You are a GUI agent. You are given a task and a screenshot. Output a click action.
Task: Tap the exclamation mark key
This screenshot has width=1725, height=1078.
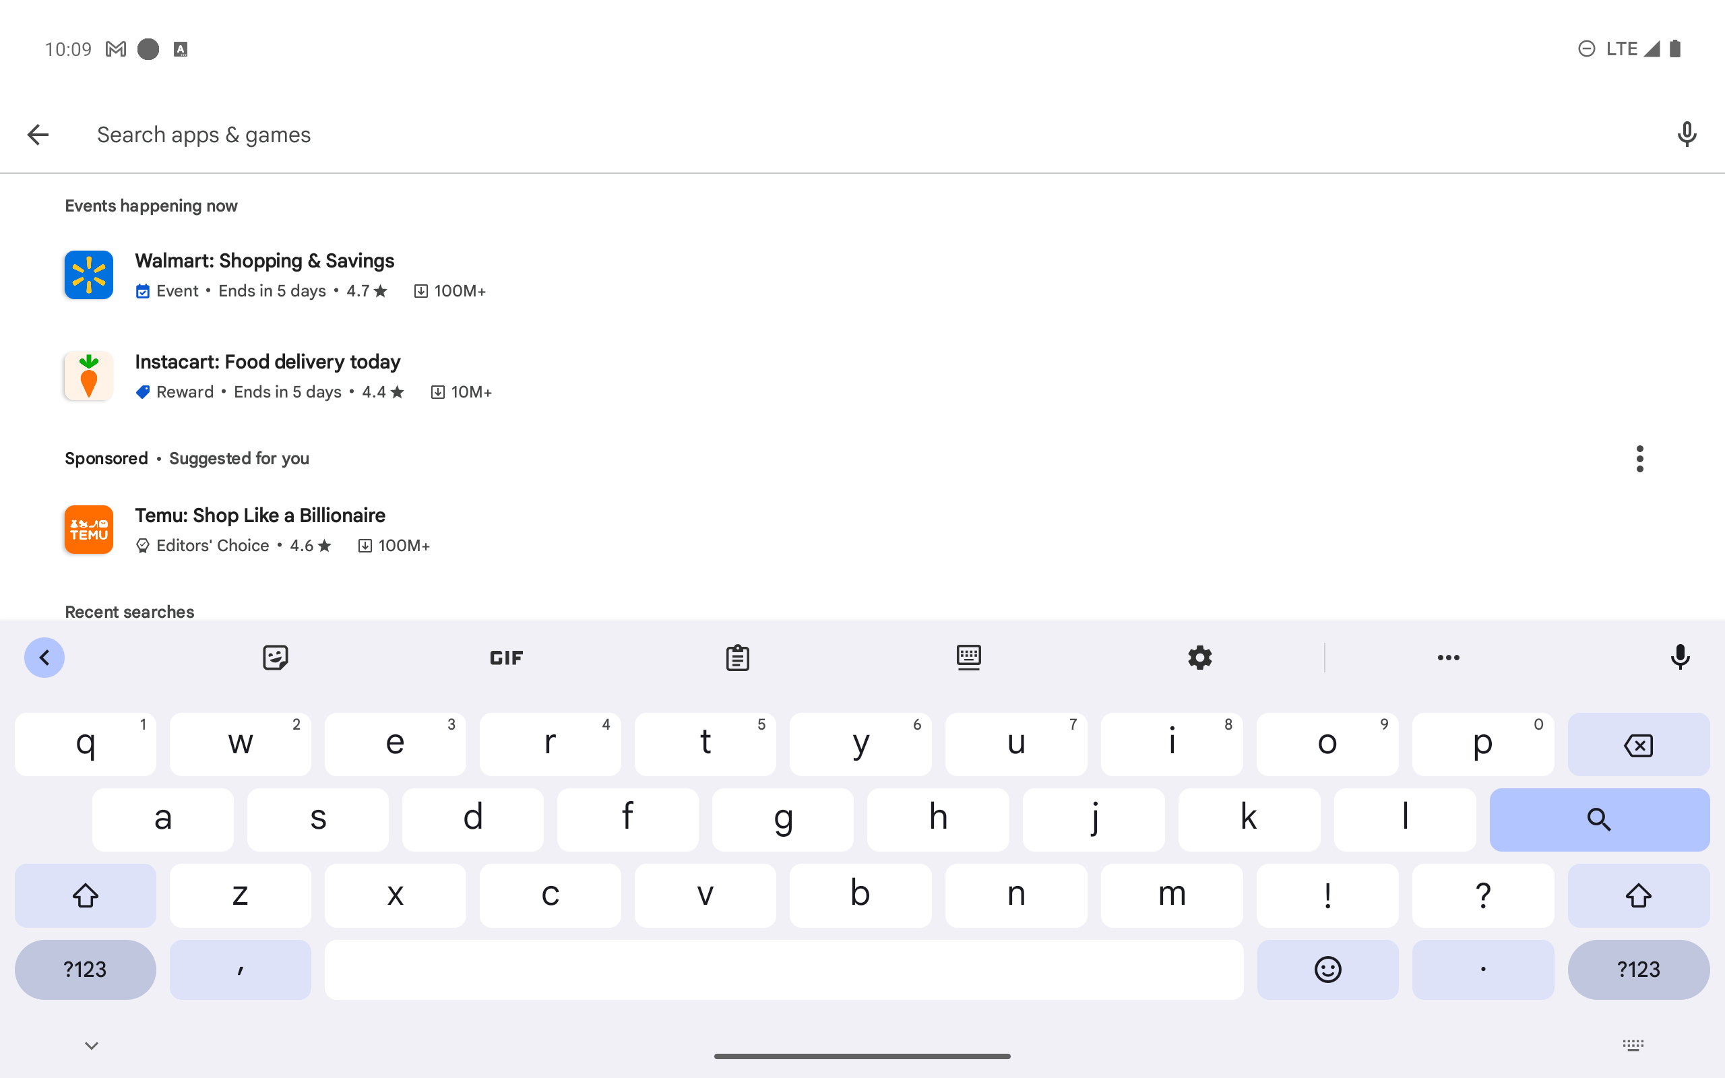[1327, 895]
